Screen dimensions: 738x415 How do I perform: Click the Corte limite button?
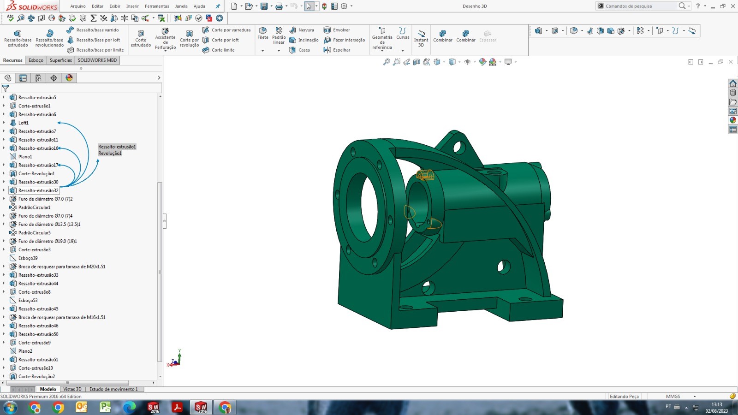click(x=218, y=50)
